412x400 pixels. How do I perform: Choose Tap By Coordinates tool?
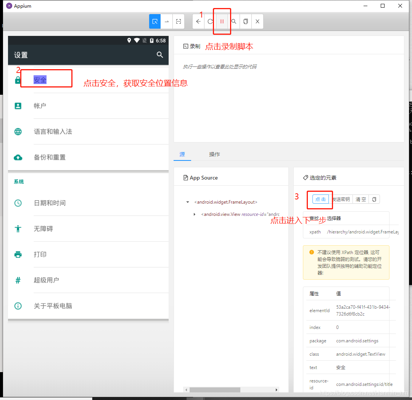click(x=179, y=21)
